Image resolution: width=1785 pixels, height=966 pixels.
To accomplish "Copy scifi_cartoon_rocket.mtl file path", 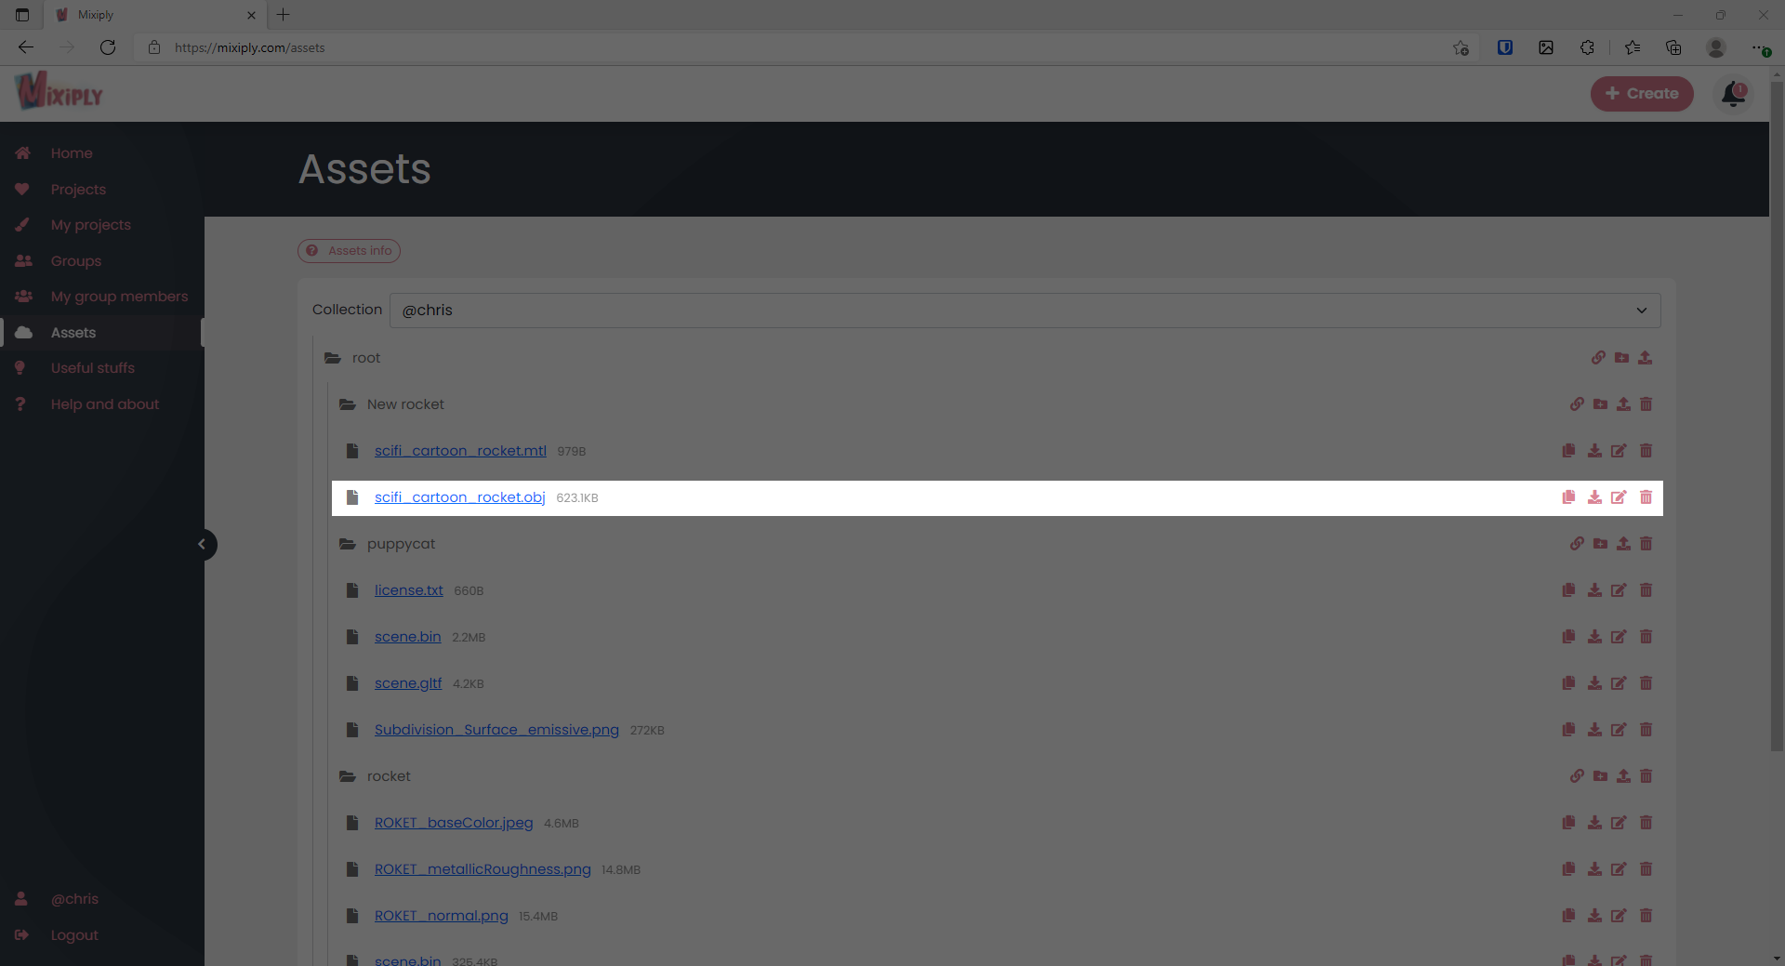I will pyautogui.click(x=1569, y=451).
